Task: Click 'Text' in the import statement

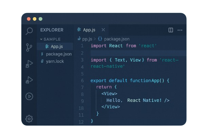Action: 120,60
